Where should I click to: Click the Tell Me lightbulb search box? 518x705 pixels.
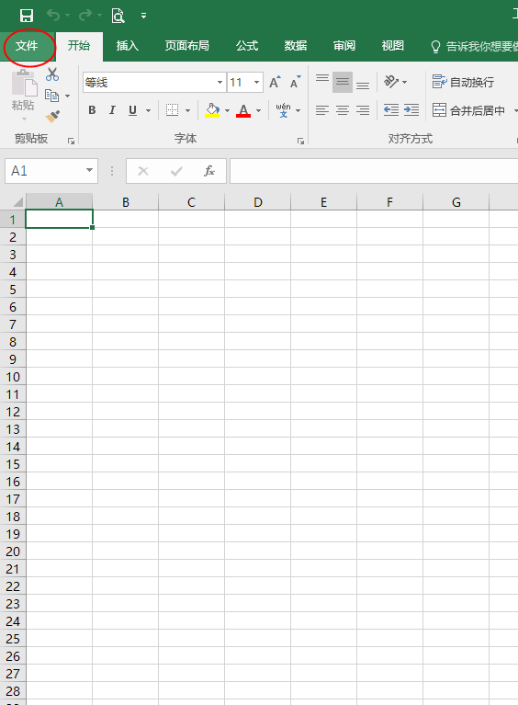tap(474, 46)
